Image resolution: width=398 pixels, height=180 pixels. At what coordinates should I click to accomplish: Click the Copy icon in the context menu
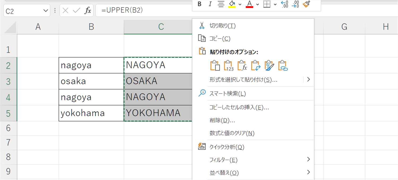202,38
